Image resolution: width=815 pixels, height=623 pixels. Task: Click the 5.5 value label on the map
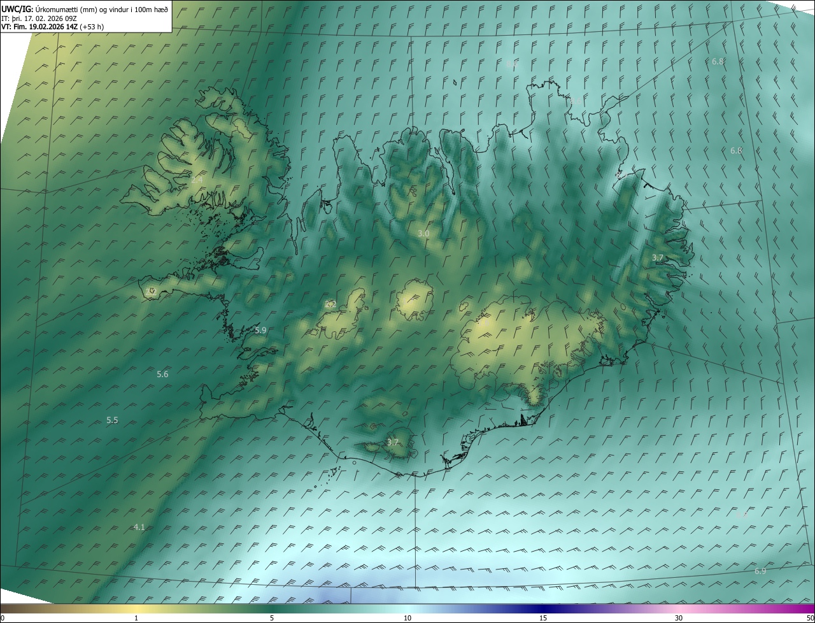112,420
